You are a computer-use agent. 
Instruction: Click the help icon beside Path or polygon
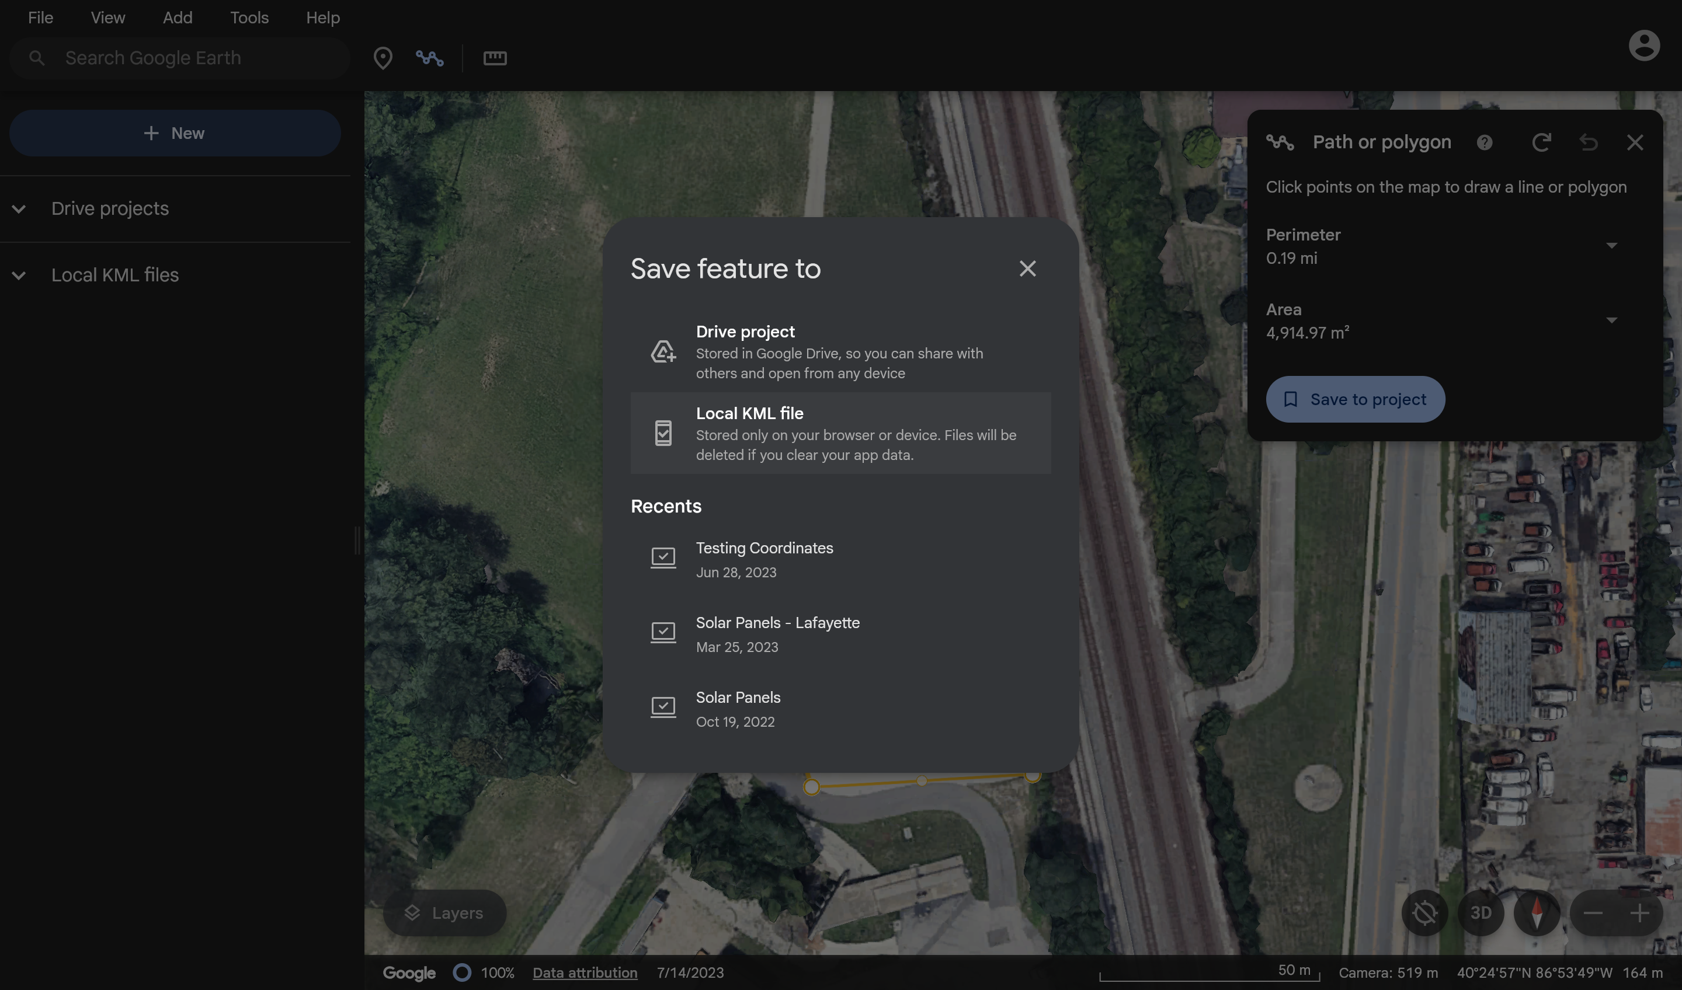(1484, 142)
